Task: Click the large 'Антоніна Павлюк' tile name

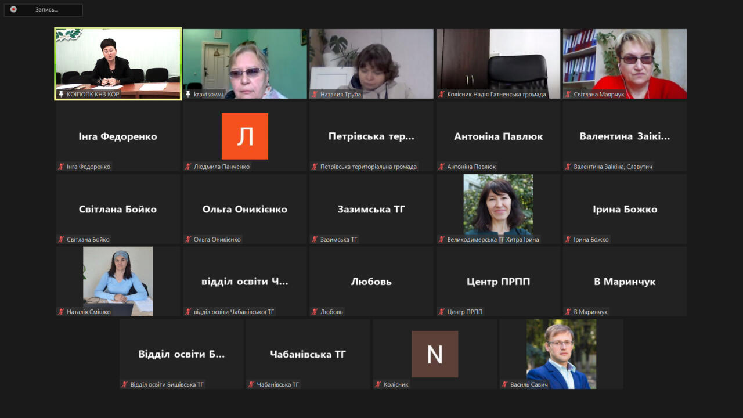Action: coord(499,137)
